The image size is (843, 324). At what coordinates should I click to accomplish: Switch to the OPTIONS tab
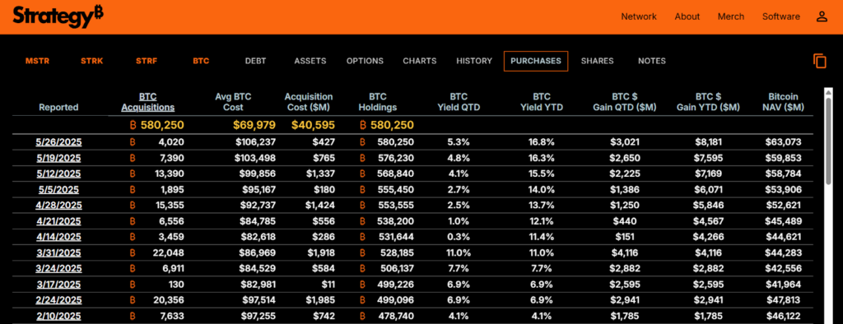coord(365,61)
